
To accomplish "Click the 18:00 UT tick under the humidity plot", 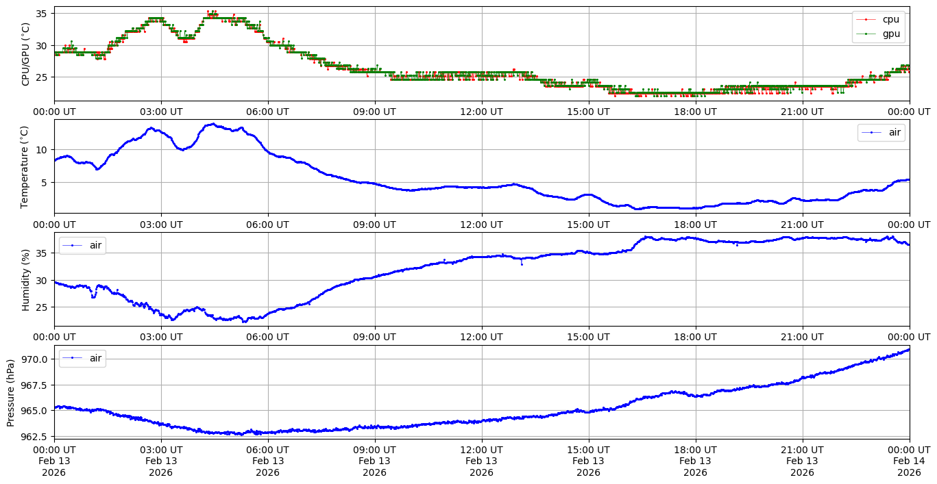I will [x=695, y=337].
